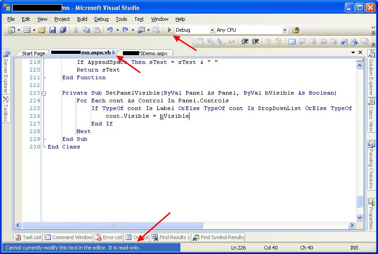Viewport: 378px width, 254px height.
Task: Click the horizontal scrollbar right arrow
Action: 352,225
